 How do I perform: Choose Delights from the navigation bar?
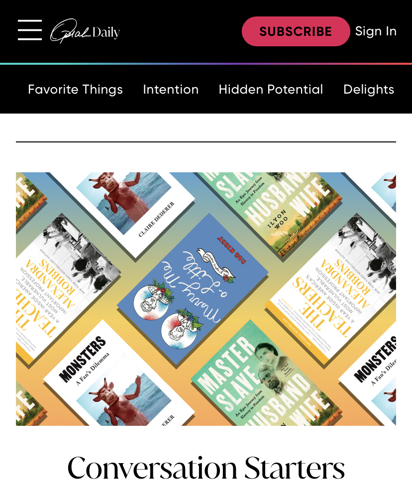(x=369, y=89)
